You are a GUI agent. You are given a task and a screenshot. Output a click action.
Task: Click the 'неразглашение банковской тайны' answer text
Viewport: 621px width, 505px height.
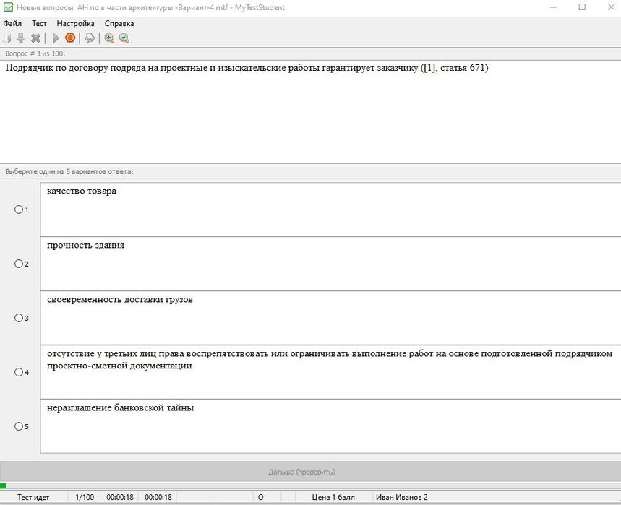click(121, 407)
